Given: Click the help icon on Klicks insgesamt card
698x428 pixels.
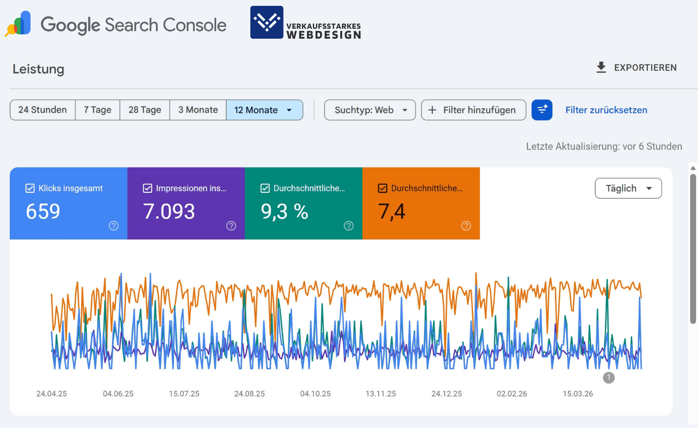Looking at the screenshot, I should (114, 226).
